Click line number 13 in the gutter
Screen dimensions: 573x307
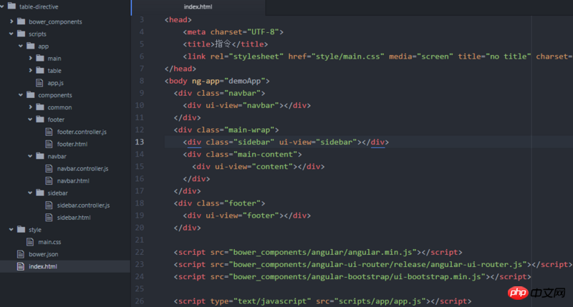(x=140, y=142)
